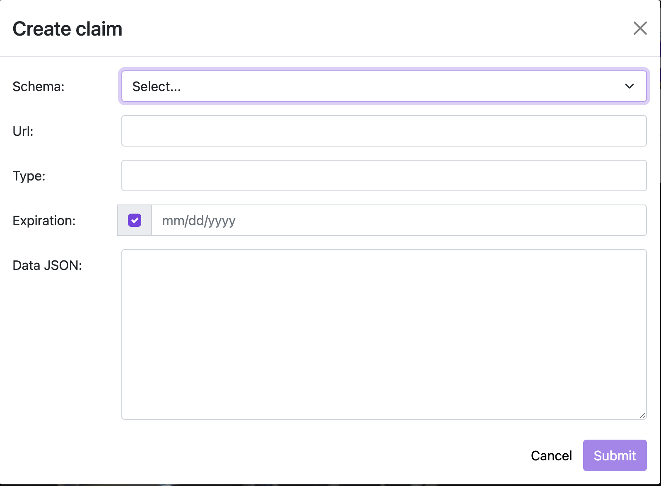This screenshot has width=661, height=486.
Task: Open the Schema select dropdown
Action: (x=384, y=86)
